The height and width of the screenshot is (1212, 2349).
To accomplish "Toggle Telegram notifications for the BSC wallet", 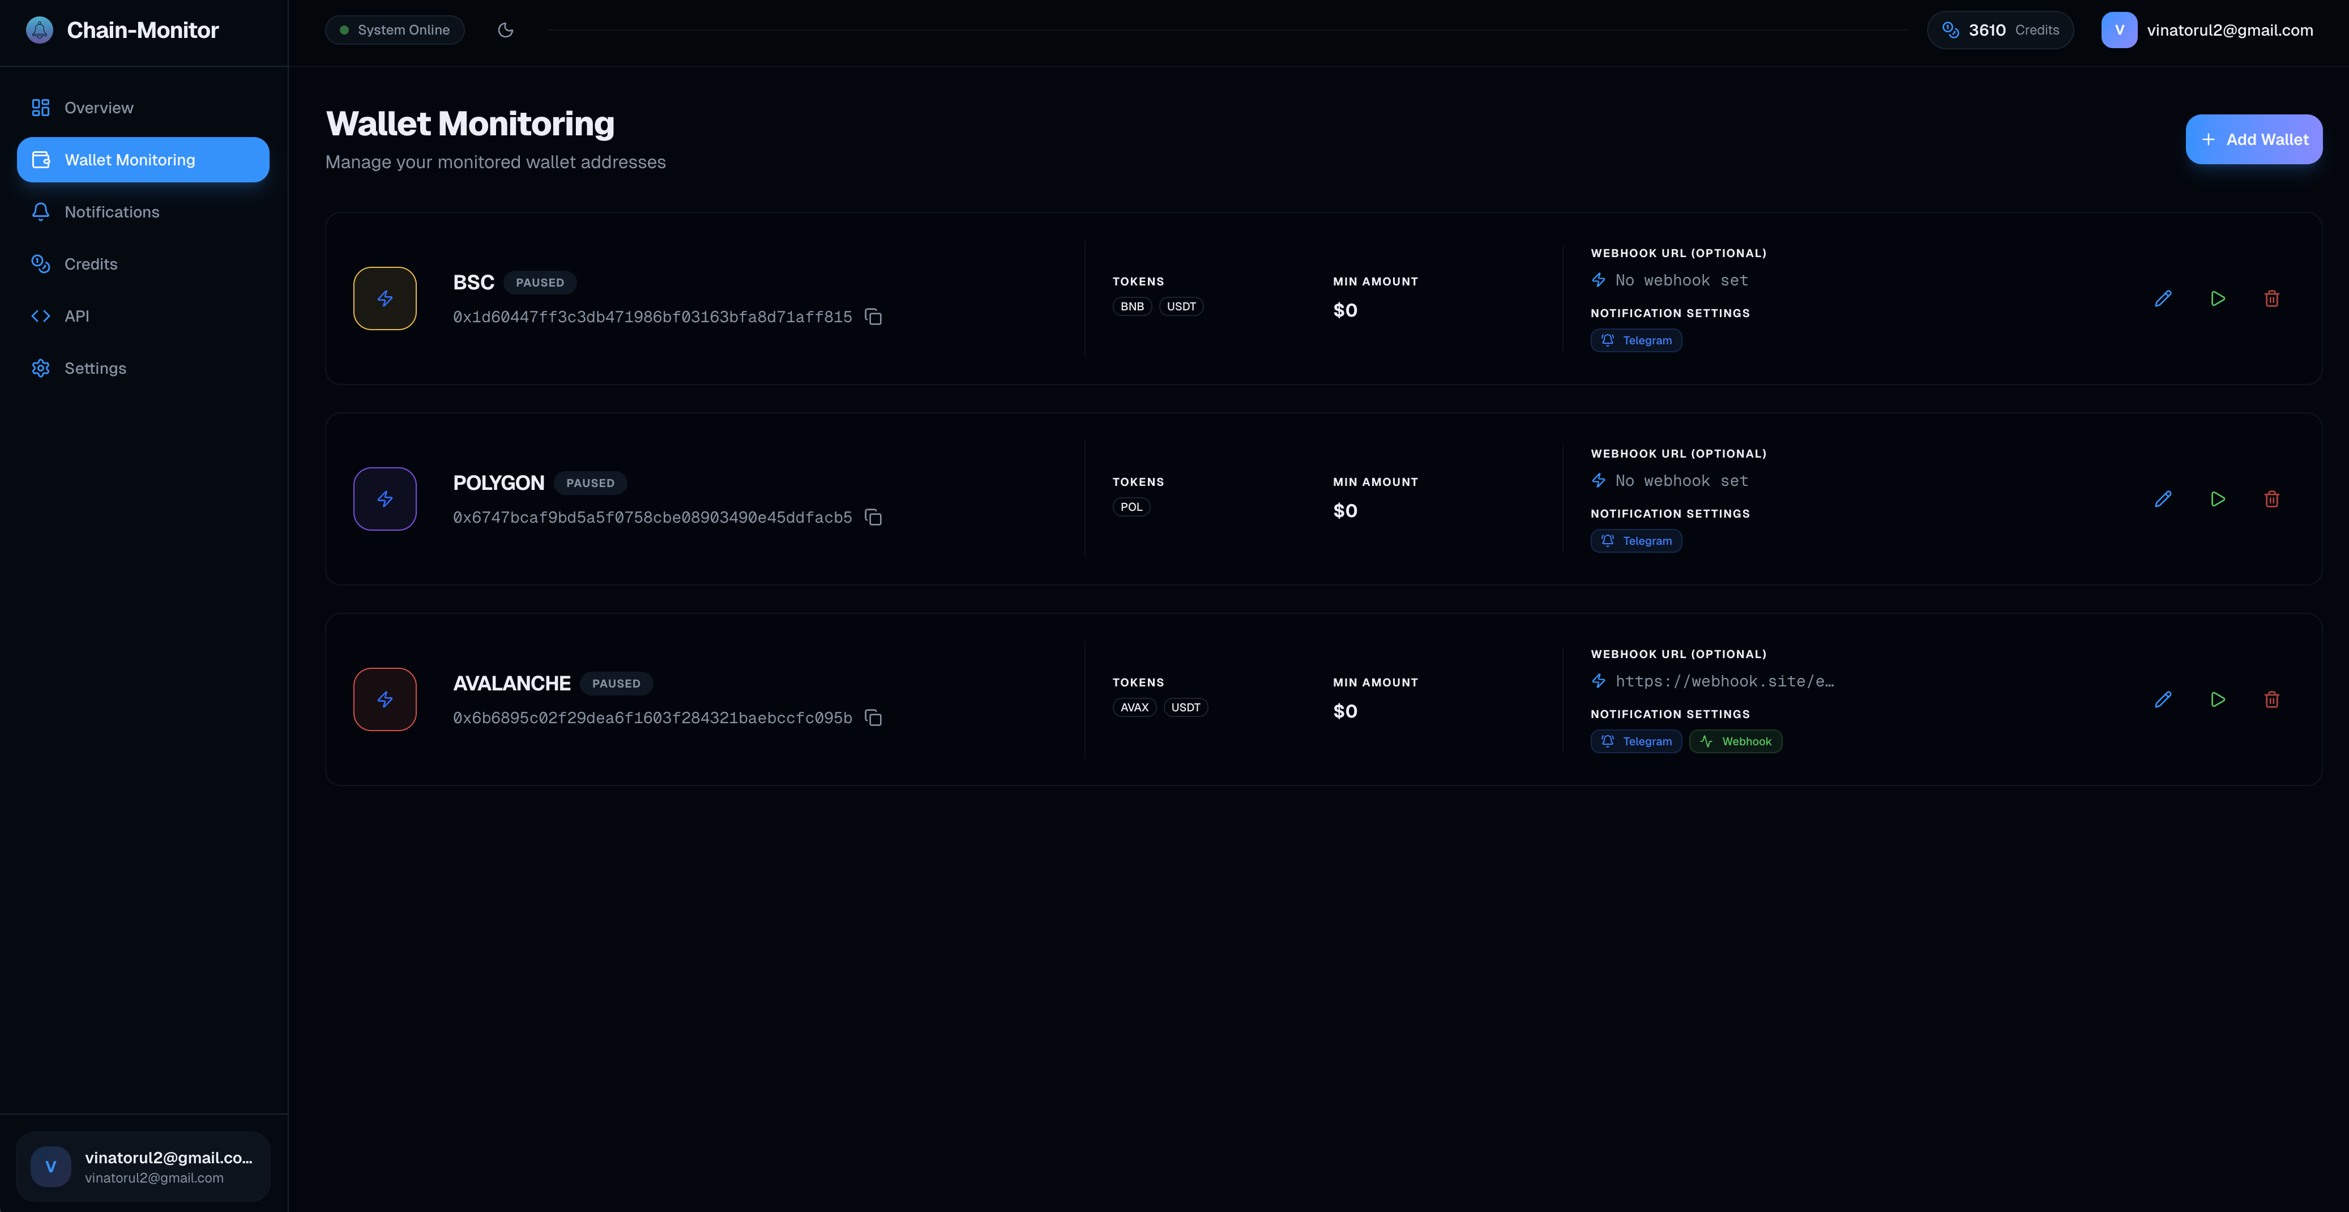I will (x=1636, y=340).
